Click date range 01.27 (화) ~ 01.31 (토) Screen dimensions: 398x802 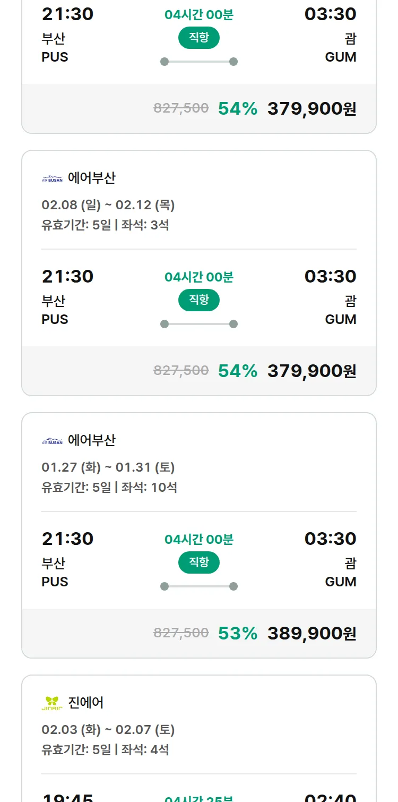click(108, 467)
